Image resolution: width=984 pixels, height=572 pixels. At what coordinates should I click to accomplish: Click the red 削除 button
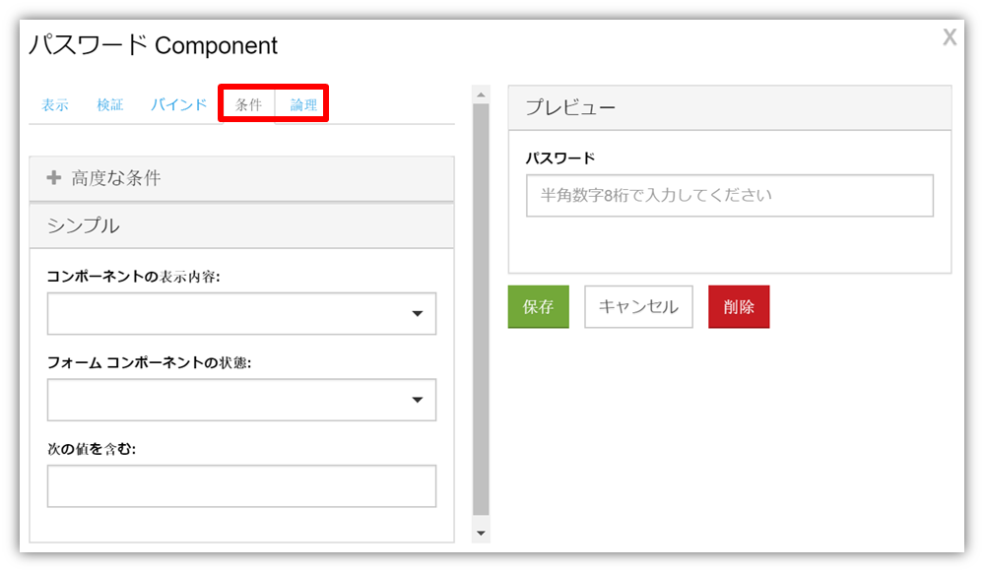pyautogui.click(x=739, y=307)
